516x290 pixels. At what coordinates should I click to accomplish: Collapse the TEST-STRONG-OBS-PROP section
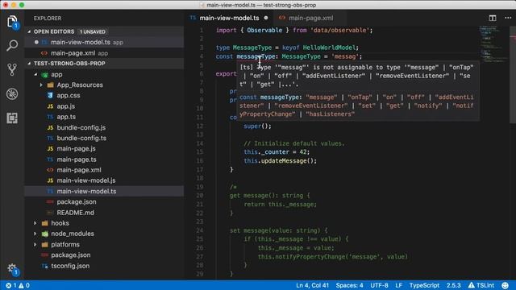tap(29, 63)
